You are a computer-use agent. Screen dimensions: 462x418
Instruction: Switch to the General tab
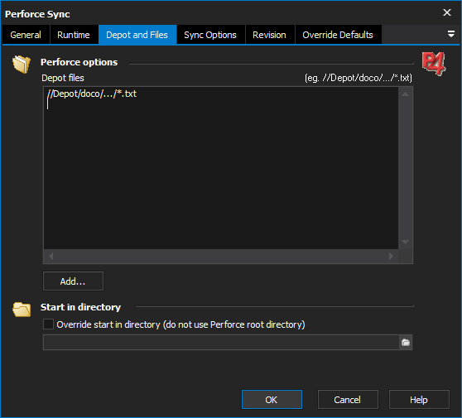[26, 35]
